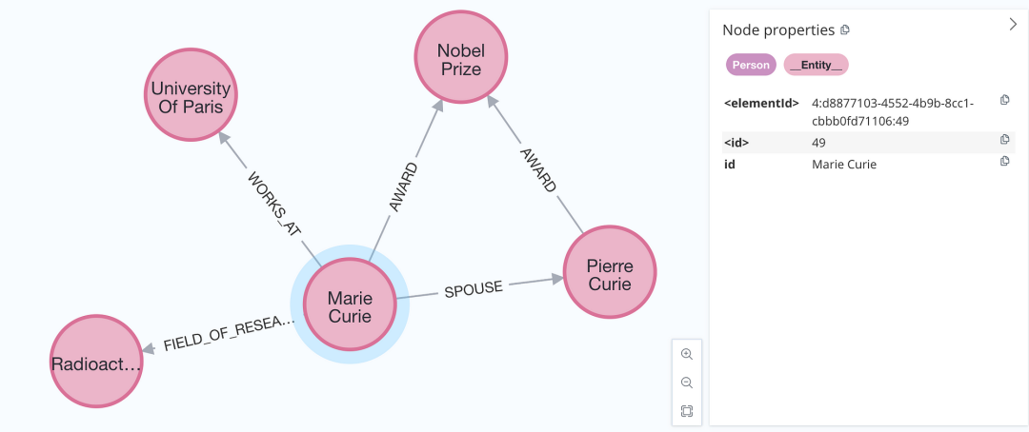
Task: Select the Person label badge
Action: [x=751, y=65]
